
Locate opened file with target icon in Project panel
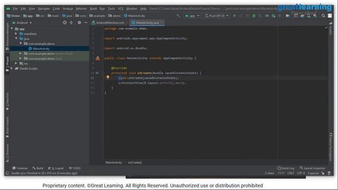point(64,23)
